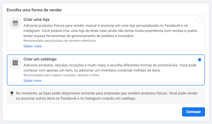Click the Começar button
Image resolution: width=212 pixels, height=124 pixels.
(x=193, y=112)
